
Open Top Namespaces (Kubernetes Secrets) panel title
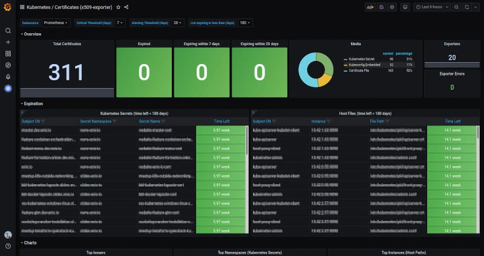[250, 252]
